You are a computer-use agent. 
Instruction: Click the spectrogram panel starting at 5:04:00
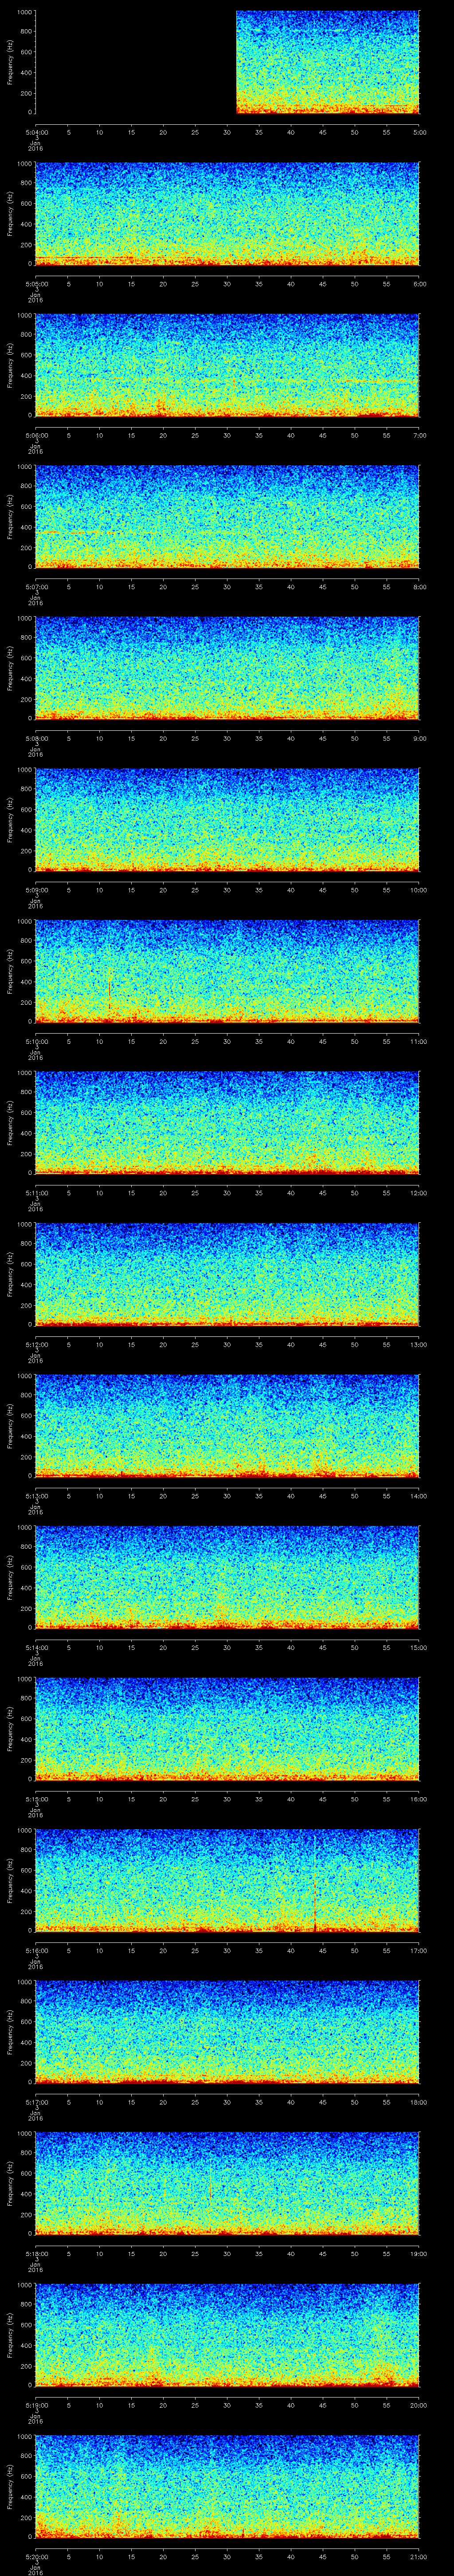pos(227,62)
